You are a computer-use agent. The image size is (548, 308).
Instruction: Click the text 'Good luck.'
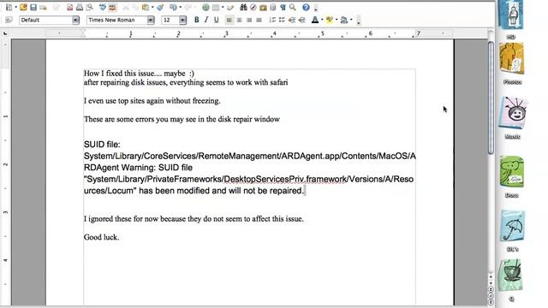101,237
